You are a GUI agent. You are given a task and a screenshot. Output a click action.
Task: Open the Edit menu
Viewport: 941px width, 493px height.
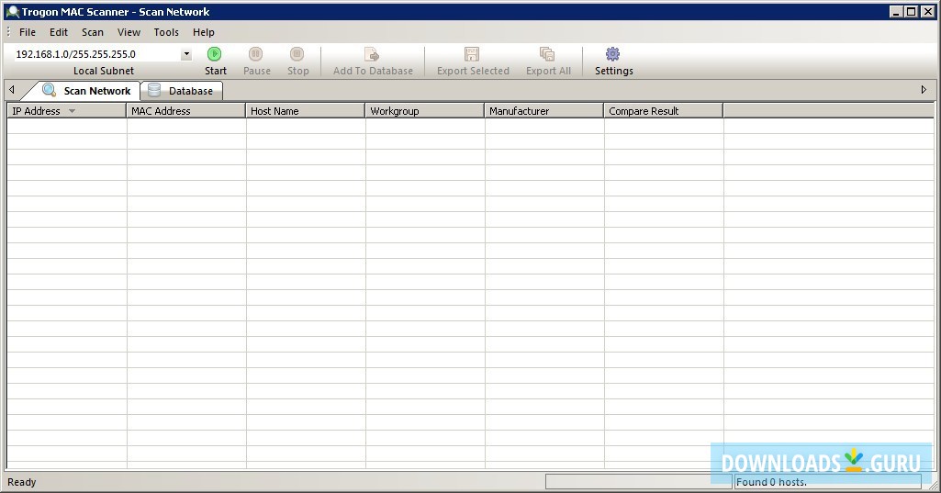point(58,32)
